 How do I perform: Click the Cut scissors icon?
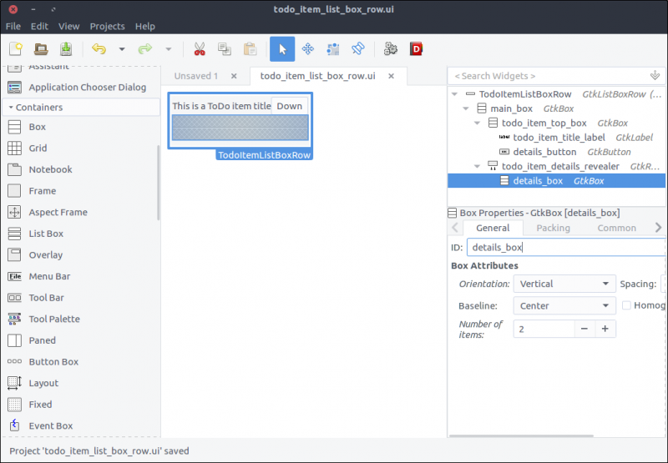point(200,49)
